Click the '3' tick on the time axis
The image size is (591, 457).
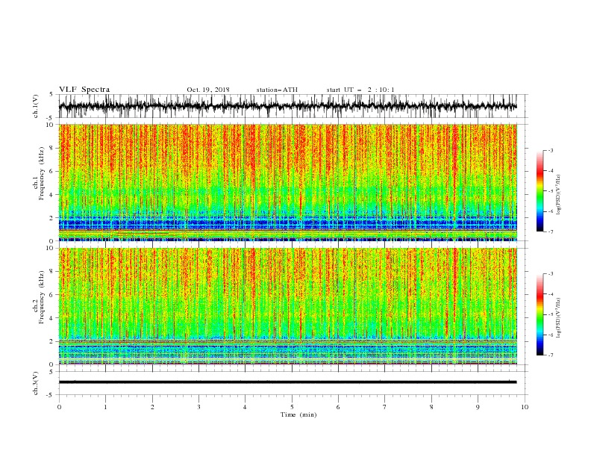coord(198,407)
